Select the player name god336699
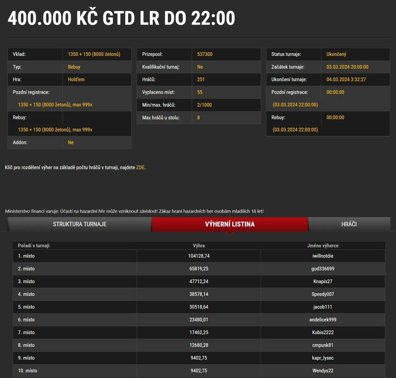The image size is (396, 378). tap(323, 269)
